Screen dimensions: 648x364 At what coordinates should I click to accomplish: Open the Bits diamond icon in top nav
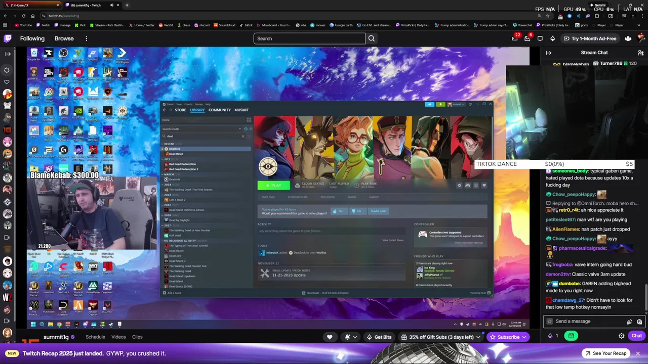pyautogui.click(x=552, y=38)
